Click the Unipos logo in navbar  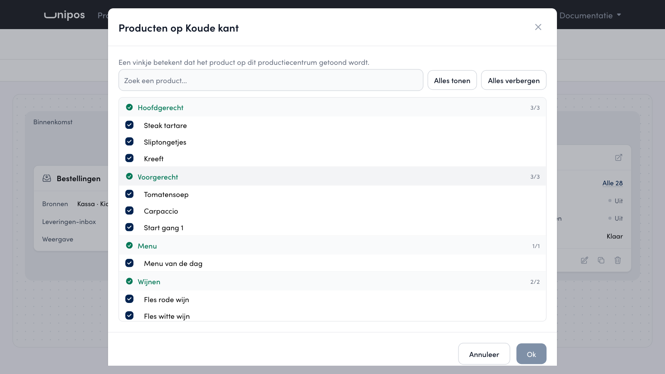(x=64, y=15)
